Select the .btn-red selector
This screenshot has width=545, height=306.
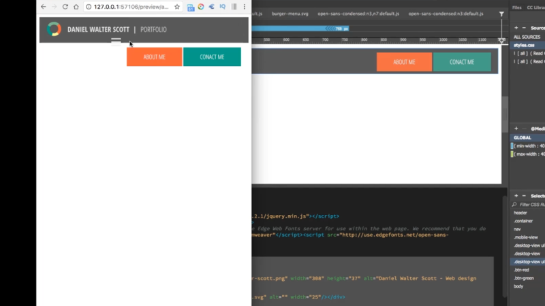coord(521,270)
